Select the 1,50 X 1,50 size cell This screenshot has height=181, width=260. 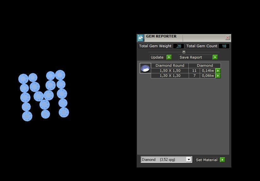(170, 71)
